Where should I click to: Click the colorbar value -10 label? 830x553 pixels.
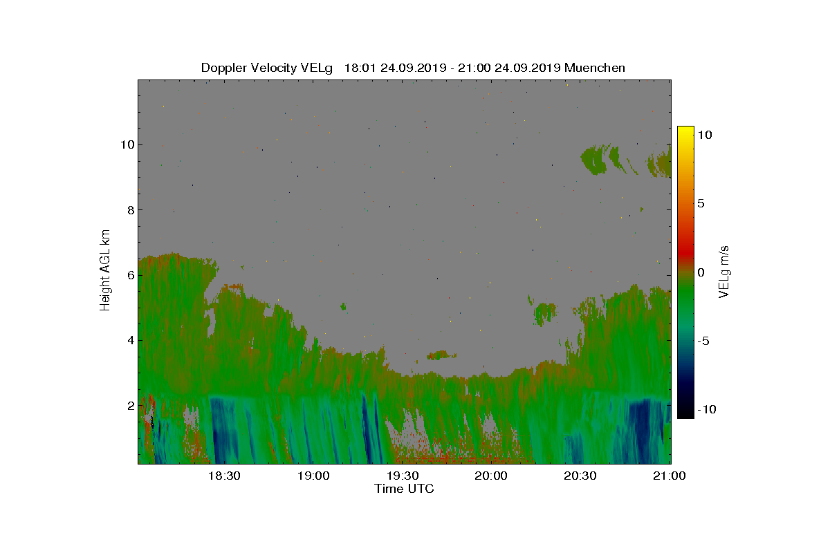point(706,409)
